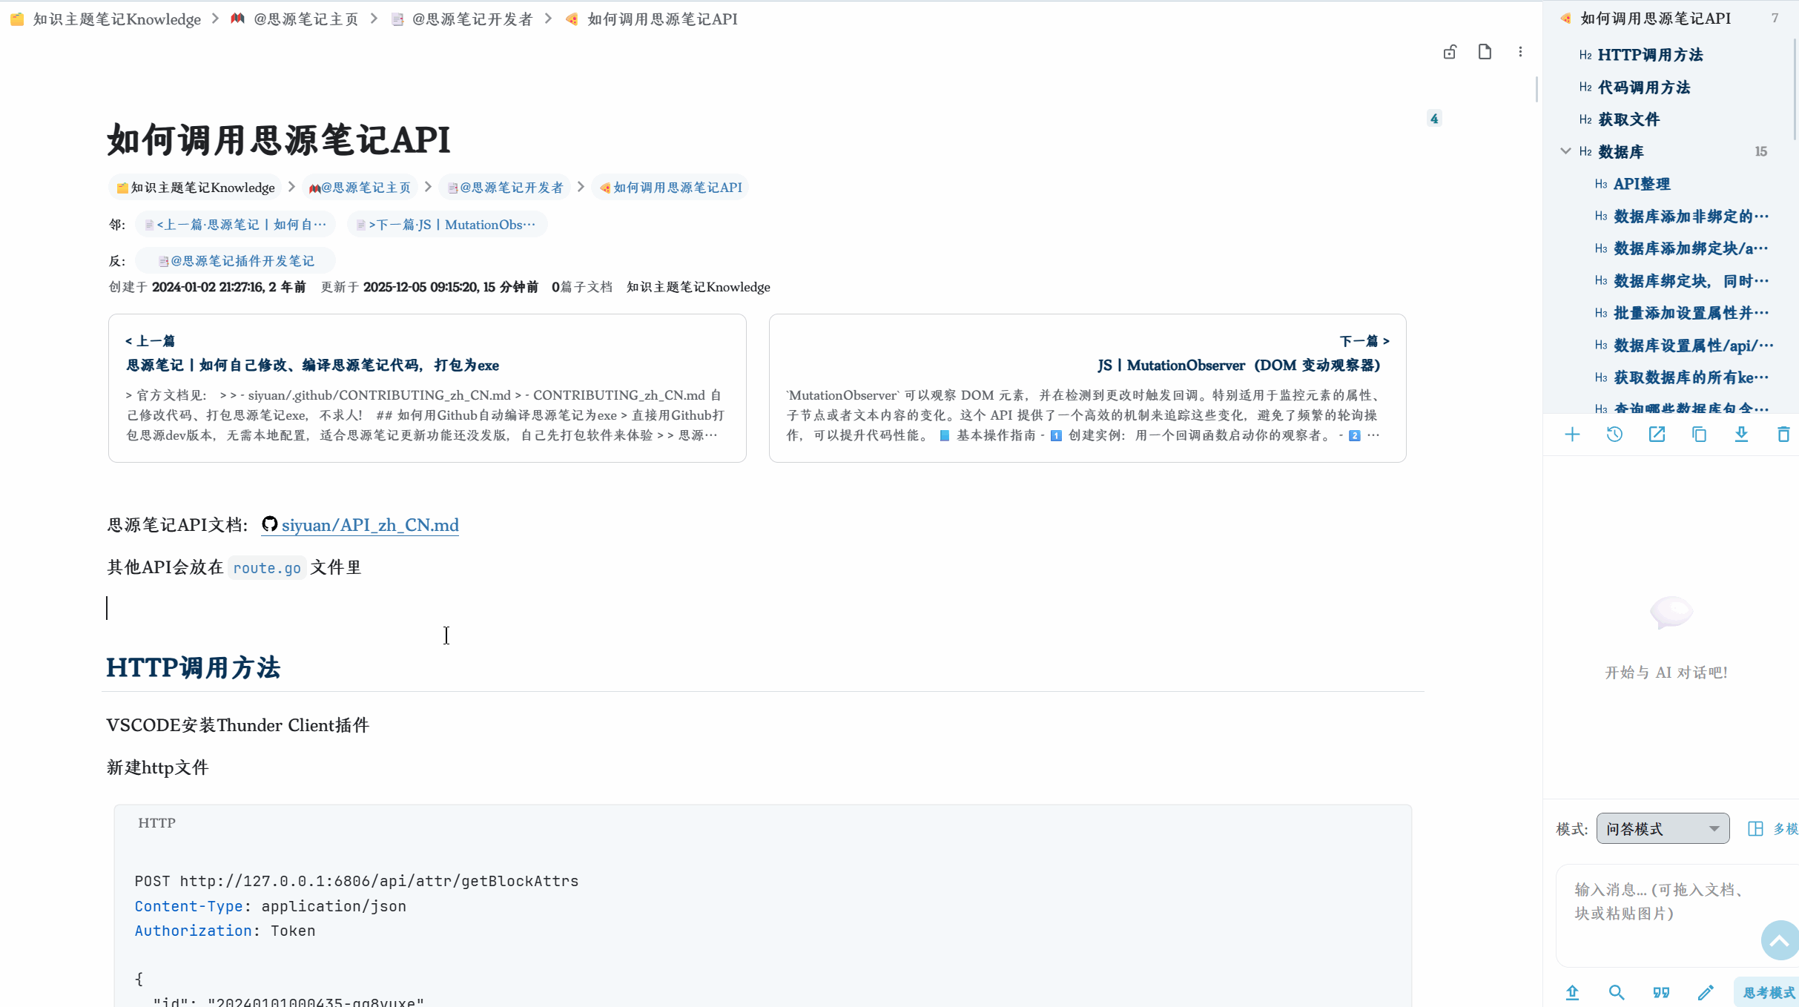
Task: Open the 问答模式 mode dropdown
Action: (1663, 828)
